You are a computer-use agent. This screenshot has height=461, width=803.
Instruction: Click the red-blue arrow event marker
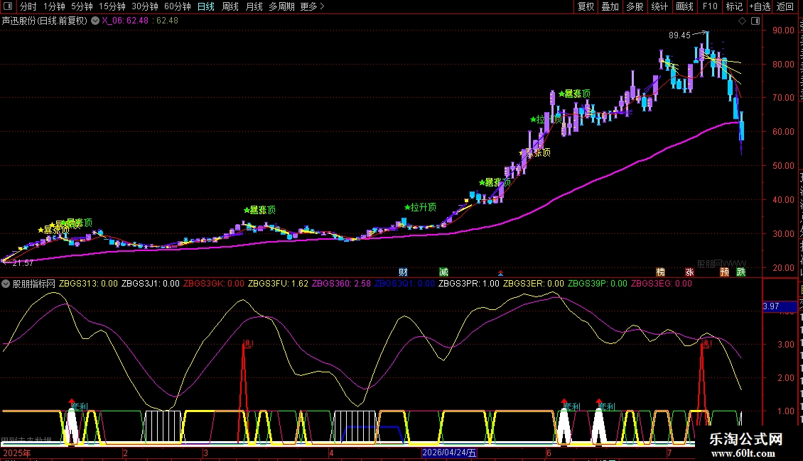(500, 273)
